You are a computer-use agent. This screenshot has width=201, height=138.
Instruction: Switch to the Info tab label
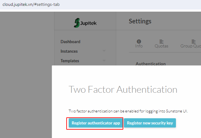coord(139,46)
